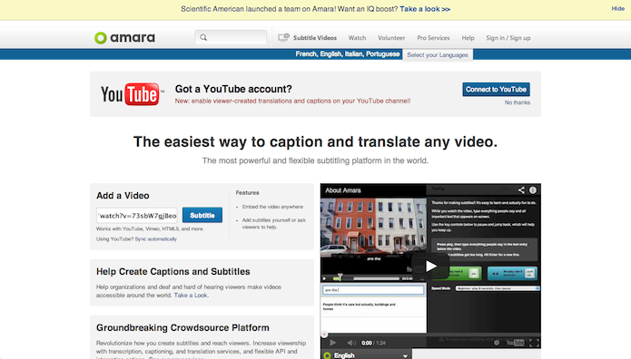Click the search magnifier icon
The height and width of the screenshot is (359, 631).
[x=203, y=37]
